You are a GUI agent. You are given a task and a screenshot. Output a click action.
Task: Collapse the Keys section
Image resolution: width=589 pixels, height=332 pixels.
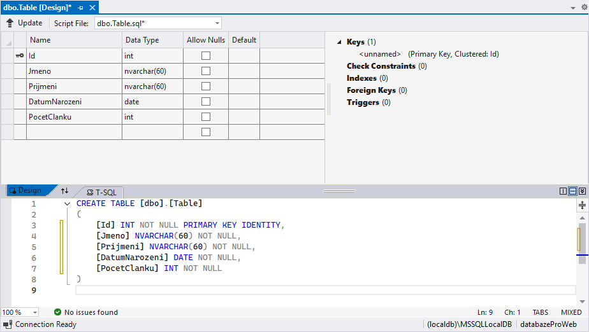pyautogui.click(x=339, y=42)
